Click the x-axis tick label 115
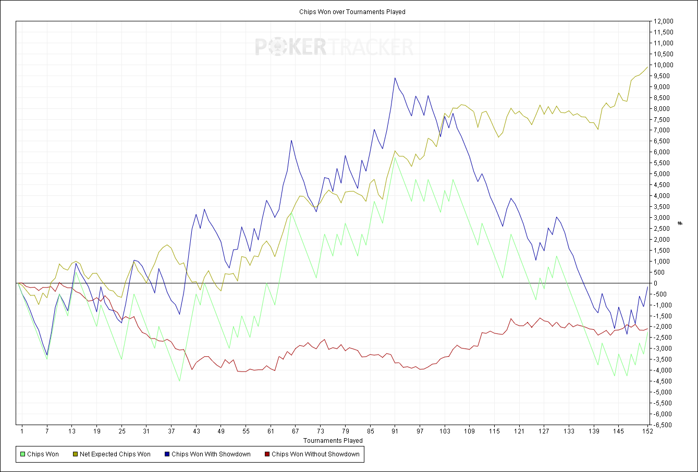The width and height of the screenshot is (698, 472). [x=495, y=432]
